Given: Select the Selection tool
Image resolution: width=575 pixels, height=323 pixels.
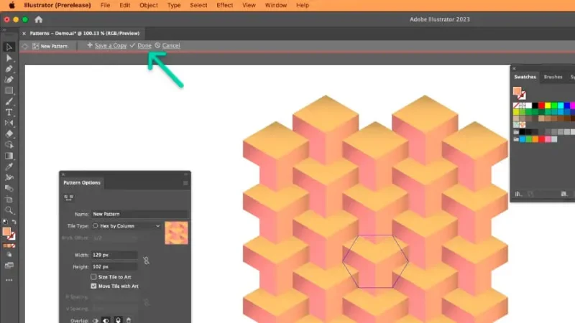Looking at the screenshot, I should [x=9, y=47].
